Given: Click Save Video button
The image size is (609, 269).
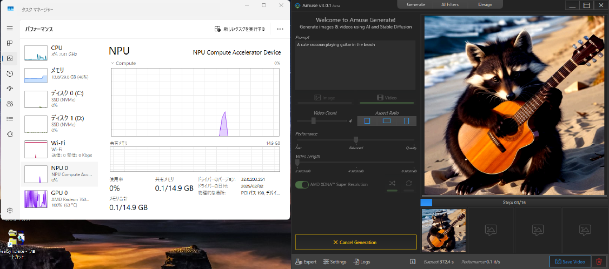Looking at the screenshot, I should 570,261.
